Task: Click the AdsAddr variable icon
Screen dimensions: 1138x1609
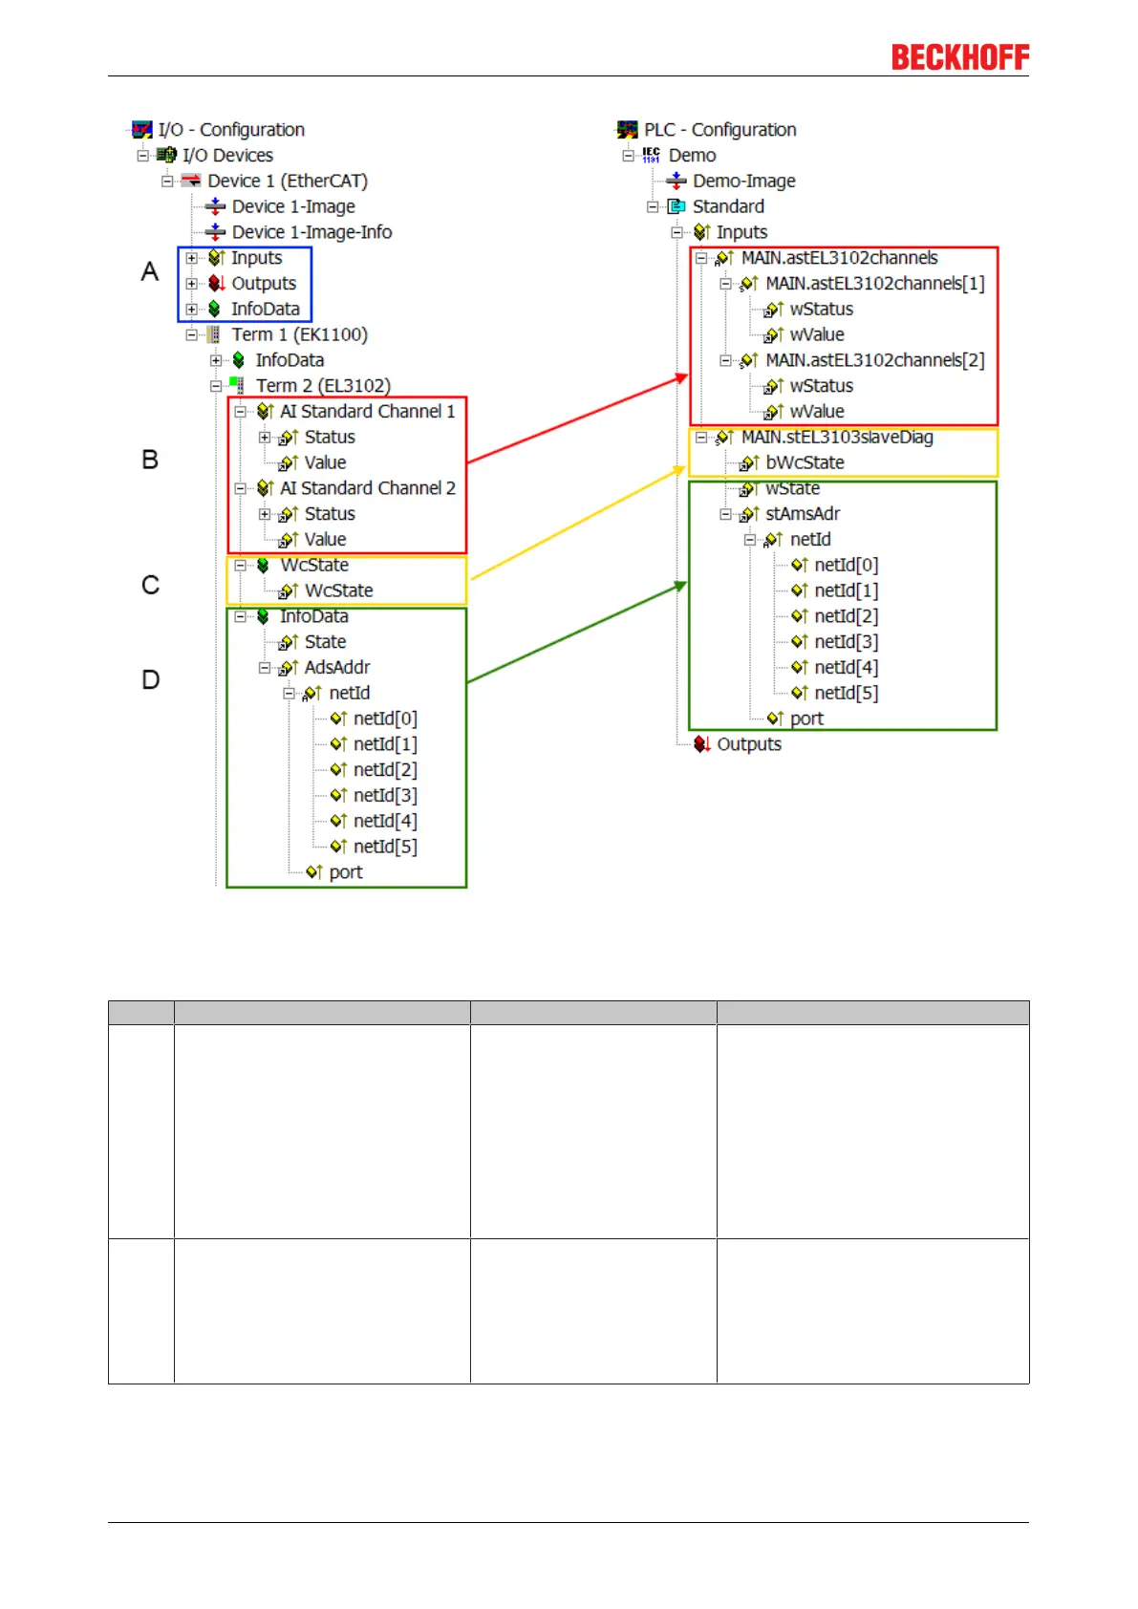Action: point(289,668)
